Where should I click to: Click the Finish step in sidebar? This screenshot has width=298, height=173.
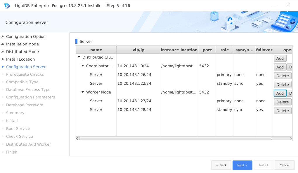coord(12,152)
